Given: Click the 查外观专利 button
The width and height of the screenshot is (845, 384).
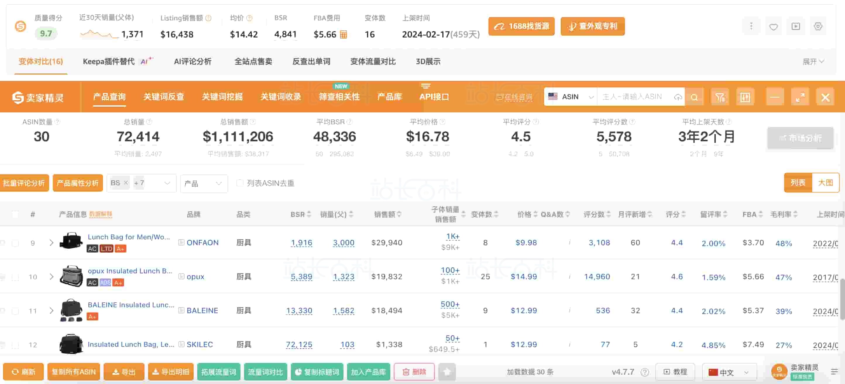Looking at the screenshot, I should pyautogui.click(x=592, y=26).
